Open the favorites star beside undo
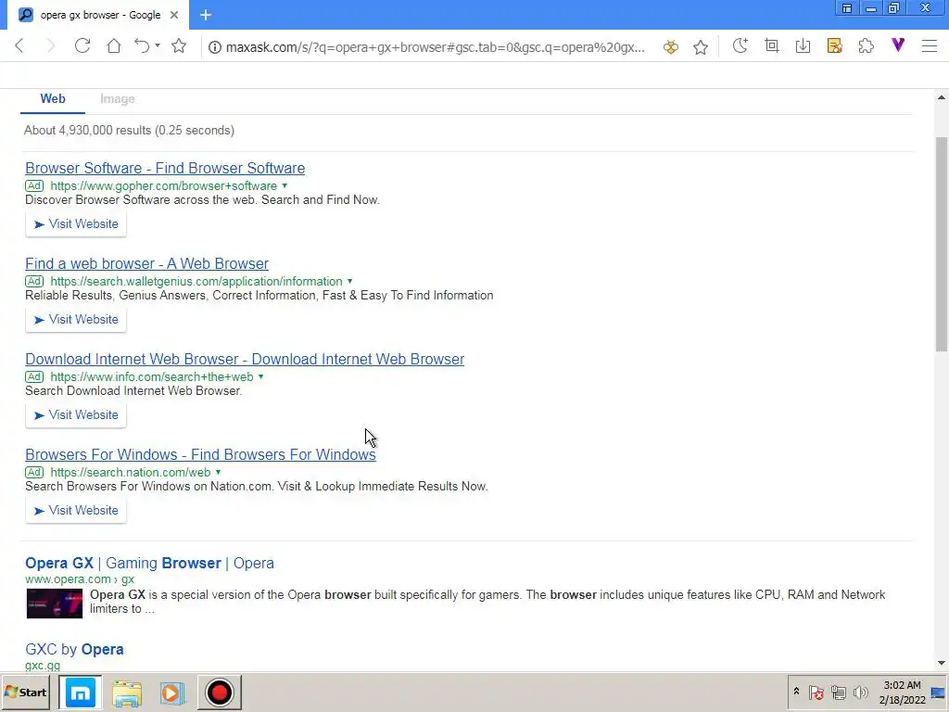Viewport: 949px width, 712px height. pos(179,46)
